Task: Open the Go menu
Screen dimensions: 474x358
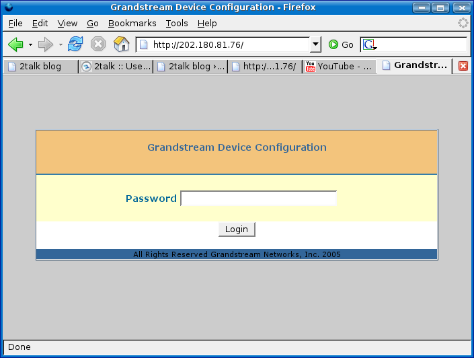Action: click(x=93, y=24)
